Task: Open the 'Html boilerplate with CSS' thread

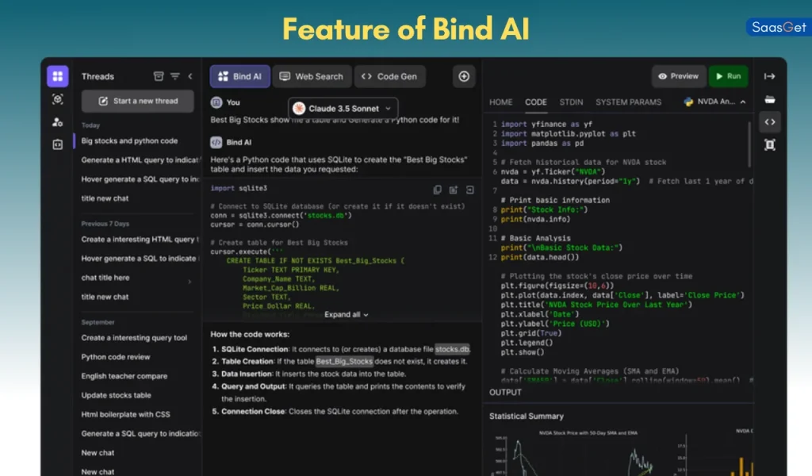Action: (x=125, y=414)
